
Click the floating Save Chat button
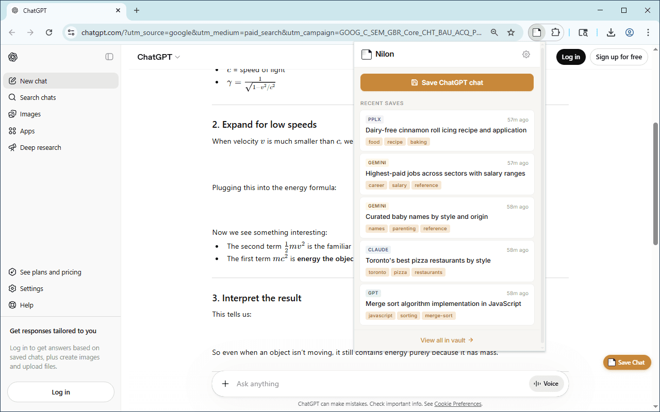627,363
